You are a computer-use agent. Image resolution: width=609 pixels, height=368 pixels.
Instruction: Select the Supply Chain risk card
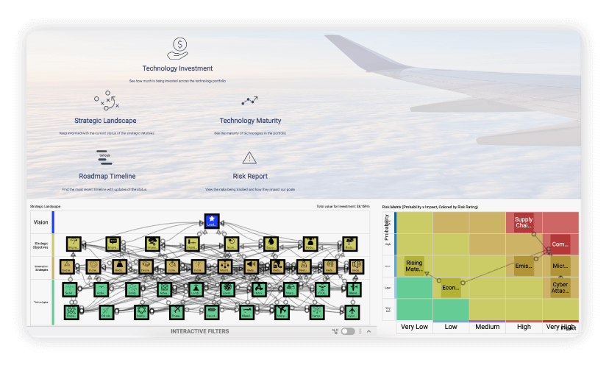coord(524,223)
